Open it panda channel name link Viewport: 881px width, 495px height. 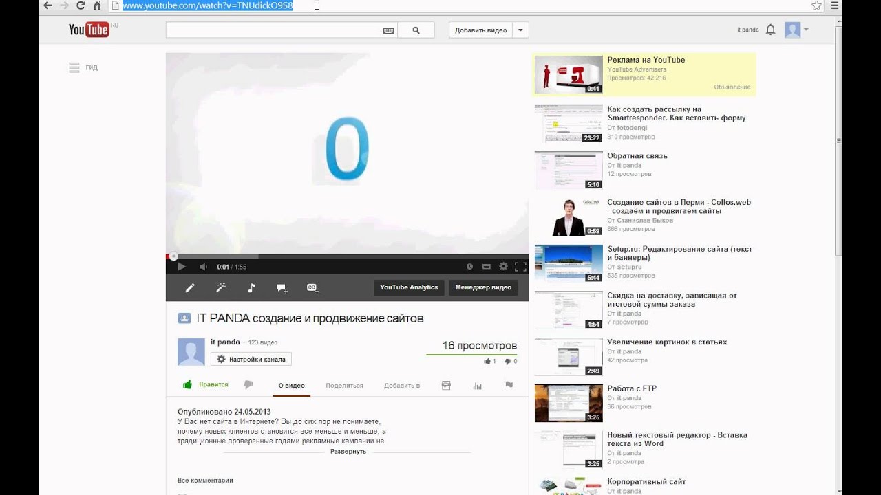(225, 342)
